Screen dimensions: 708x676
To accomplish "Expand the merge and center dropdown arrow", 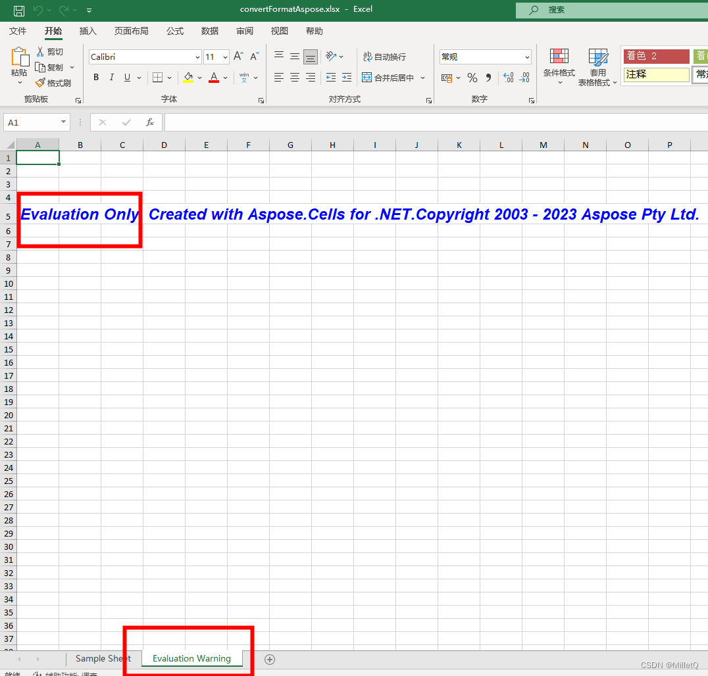I will [x=422, y=78].
